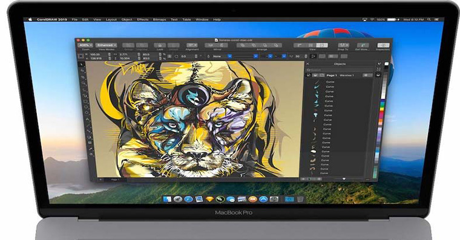Open the Inspectors panel button
This screenshot has height=240, width=460.
(x=383, y=45)
